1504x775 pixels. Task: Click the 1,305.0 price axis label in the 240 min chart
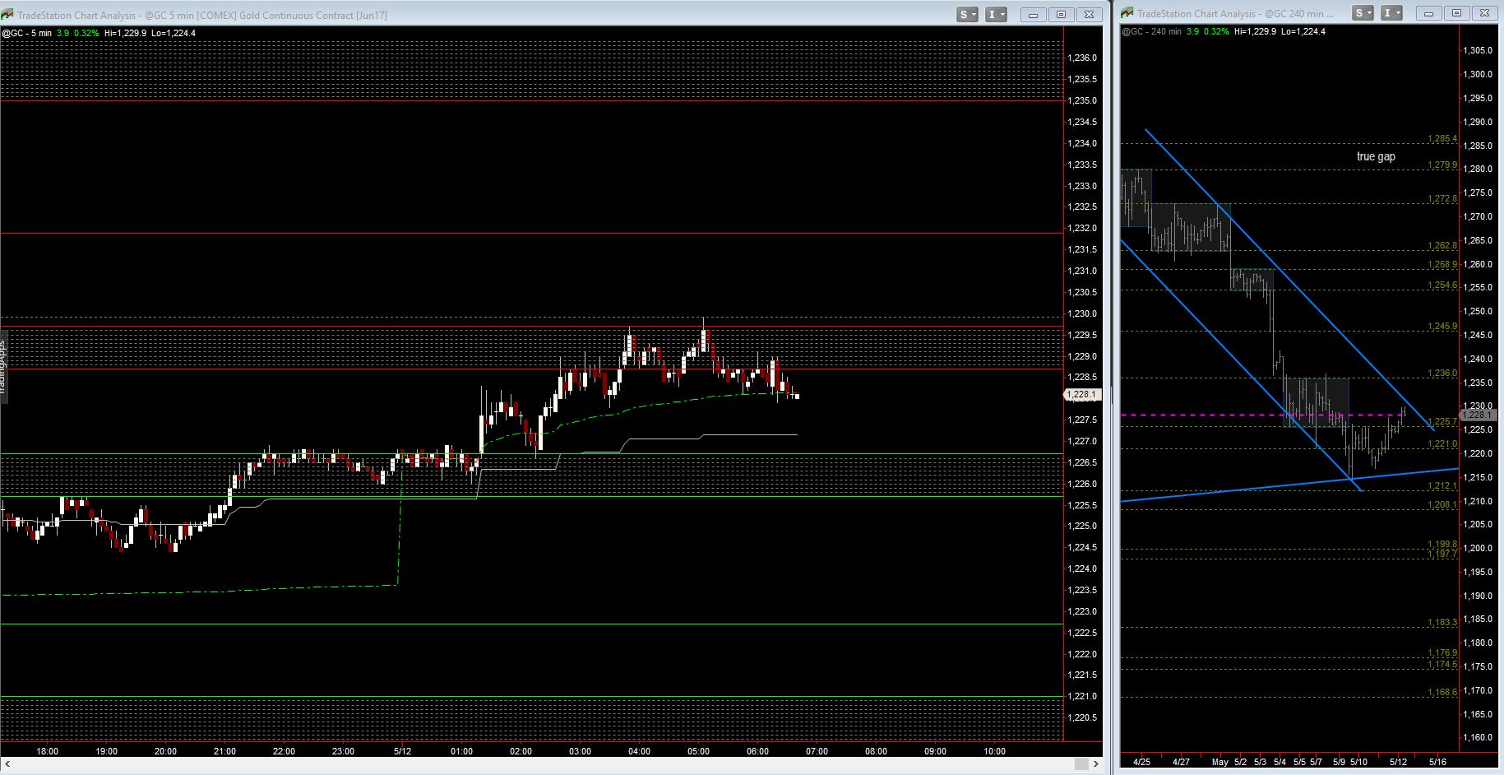pos(1478,50)
